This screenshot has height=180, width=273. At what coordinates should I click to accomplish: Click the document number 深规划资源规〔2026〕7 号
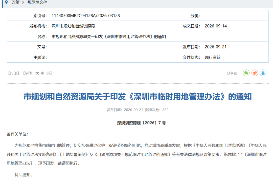[x=141, y=123]
